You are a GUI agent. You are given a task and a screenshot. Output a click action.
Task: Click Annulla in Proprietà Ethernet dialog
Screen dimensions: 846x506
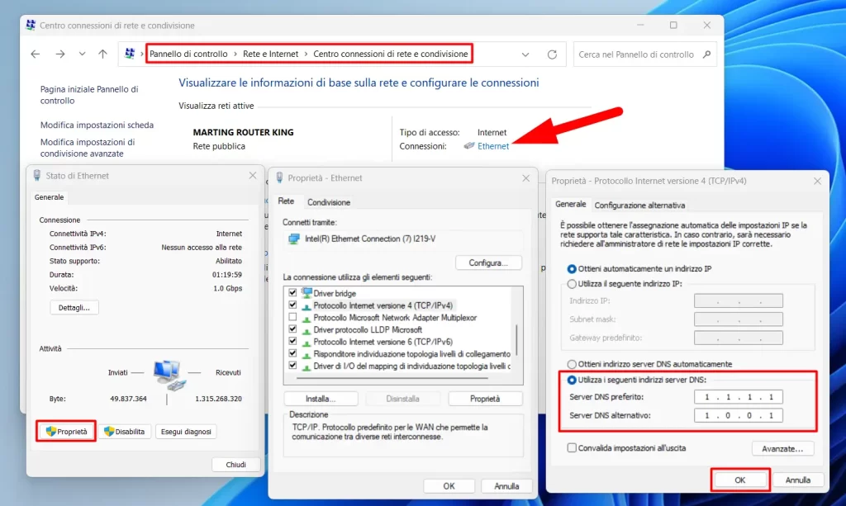pos(506,486)
